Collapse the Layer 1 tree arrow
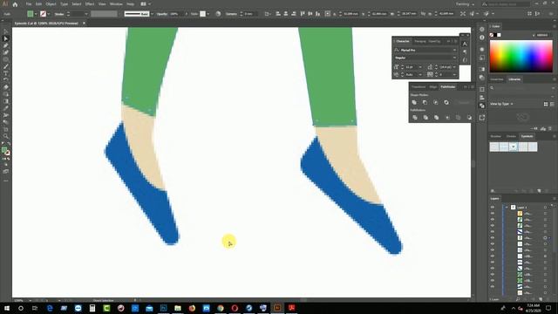558x314 pixels. [x=507, y=208]
